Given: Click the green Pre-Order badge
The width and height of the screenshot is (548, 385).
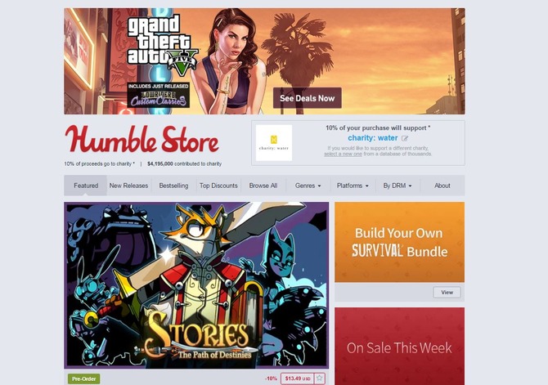Looking at the screenshot, I should 84,378.
